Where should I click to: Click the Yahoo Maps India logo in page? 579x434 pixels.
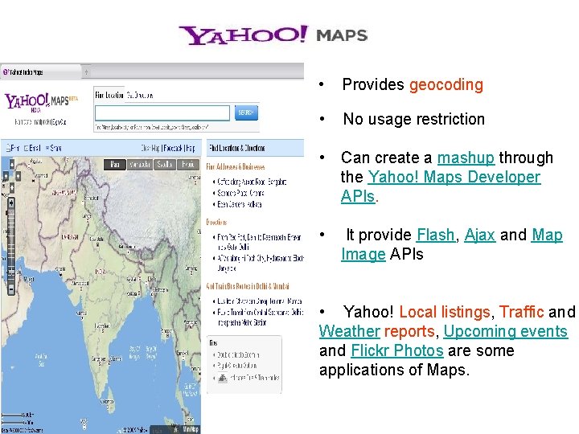41,103
